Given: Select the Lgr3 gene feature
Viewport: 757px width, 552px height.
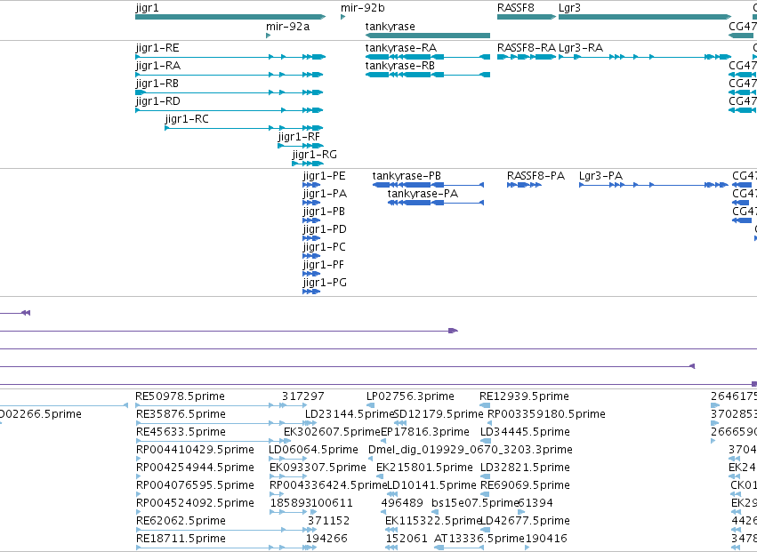Looking at the screenshot, I should click(645, 17).
